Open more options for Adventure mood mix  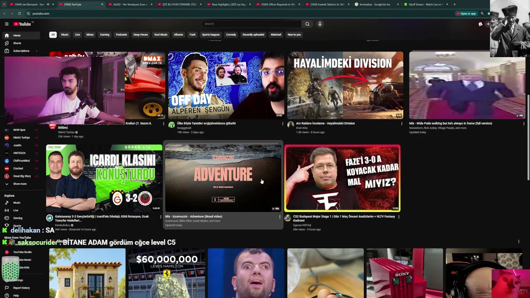(279, 217)
